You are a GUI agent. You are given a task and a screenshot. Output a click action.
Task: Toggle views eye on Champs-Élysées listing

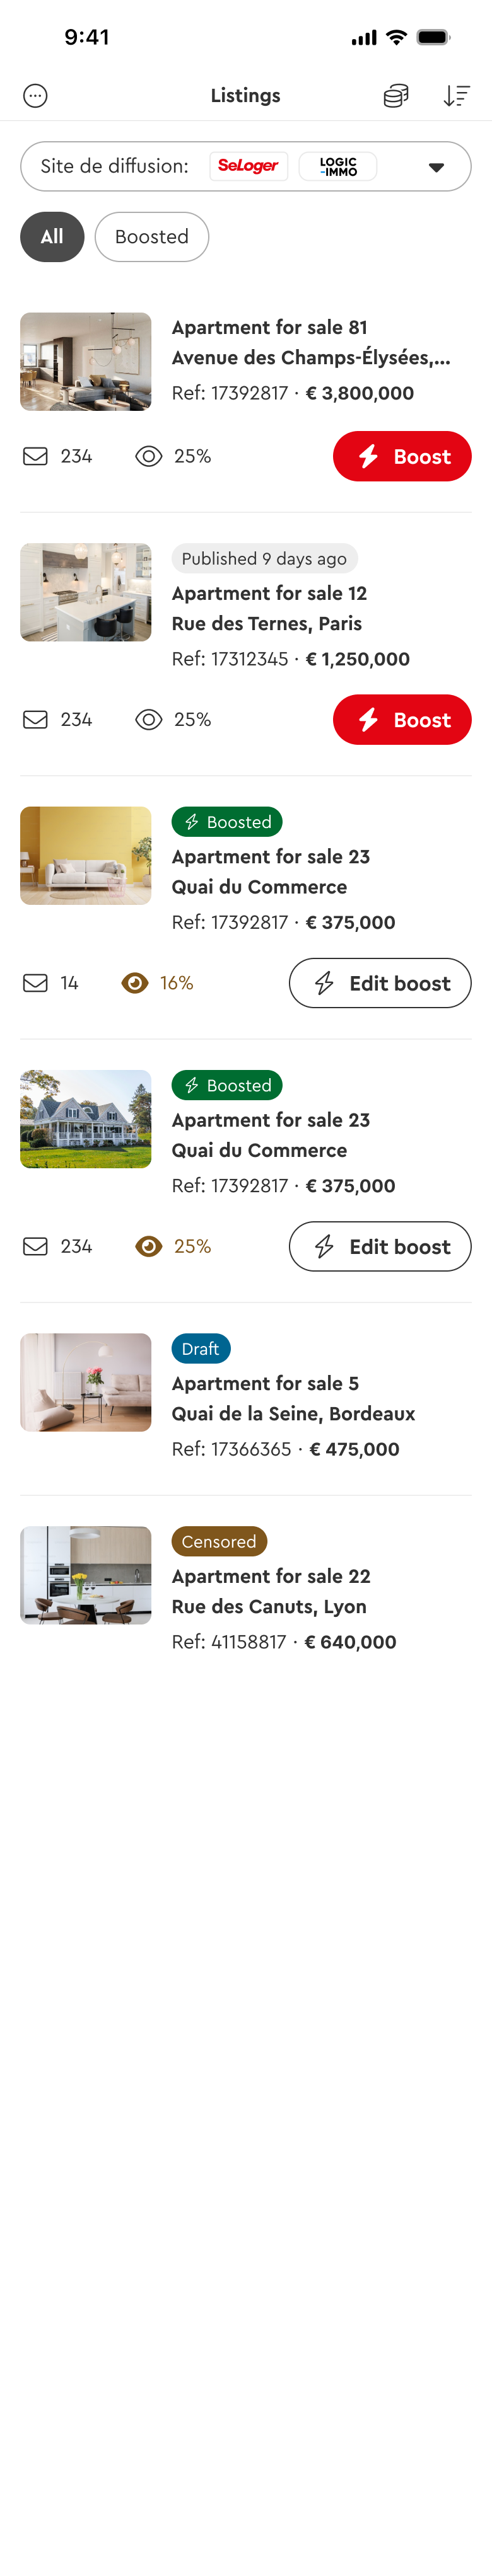pos(149,457)
